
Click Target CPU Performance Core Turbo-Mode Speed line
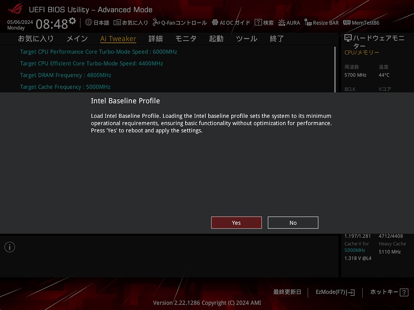99,52
